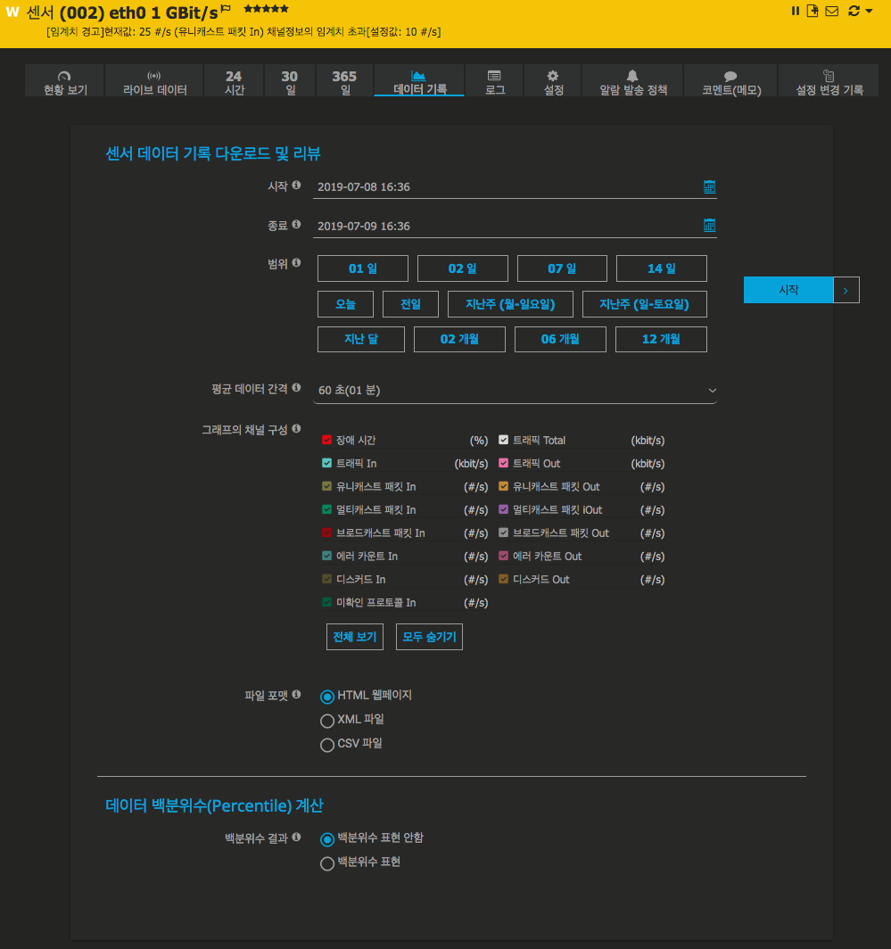Click the W warning status icon
This screenshot has width=891, height=949.
(x=12, y=12)
